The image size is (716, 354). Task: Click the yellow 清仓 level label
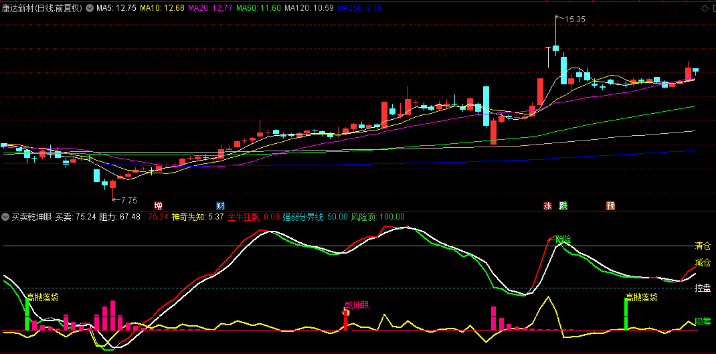pyautogui.click(x=703, y=246)
